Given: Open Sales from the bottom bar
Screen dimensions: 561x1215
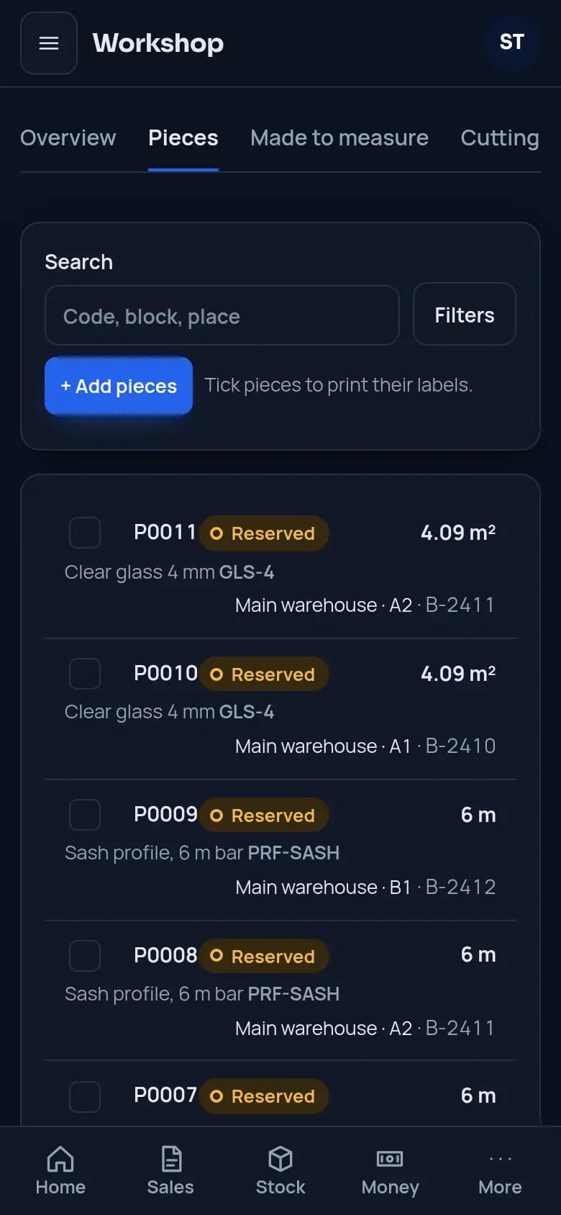Looking at the screenshot, I should click(170, 1170).
